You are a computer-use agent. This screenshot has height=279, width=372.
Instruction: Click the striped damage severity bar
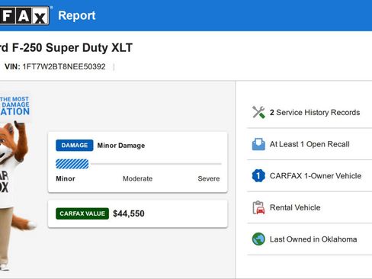pos(72,164)
